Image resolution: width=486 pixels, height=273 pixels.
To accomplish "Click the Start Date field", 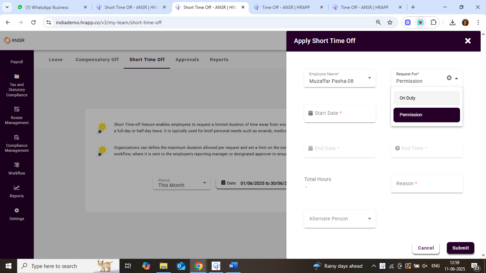I will pos(340,113).
